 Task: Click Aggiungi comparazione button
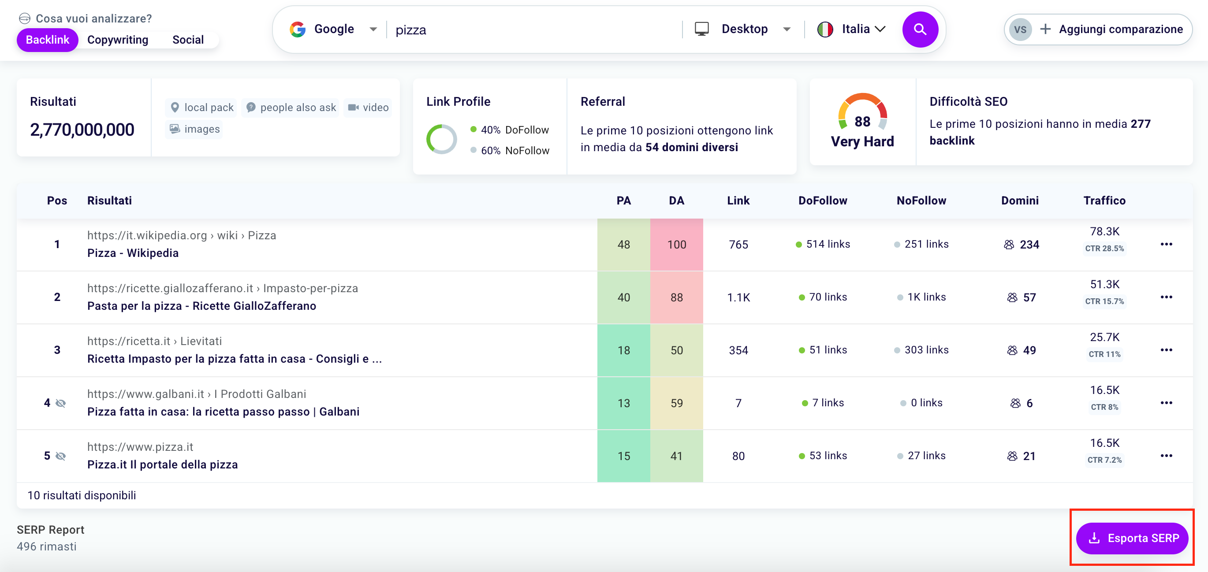pyautogui.click(x=1098, y=29)
